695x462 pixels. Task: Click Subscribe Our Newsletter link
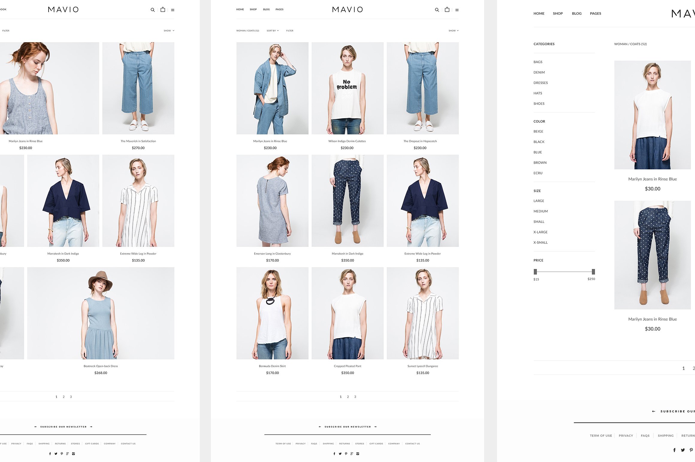(x=347, y=427)
